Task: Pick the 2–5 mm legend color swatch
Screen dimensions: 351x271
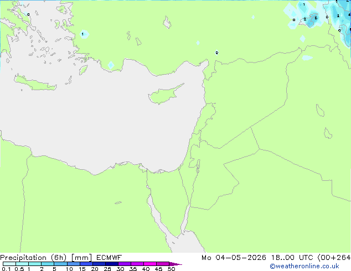Action: (x=48, y=264)
